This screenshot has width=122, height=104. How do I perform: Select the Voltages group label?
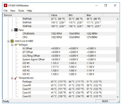tap(23, 45)
